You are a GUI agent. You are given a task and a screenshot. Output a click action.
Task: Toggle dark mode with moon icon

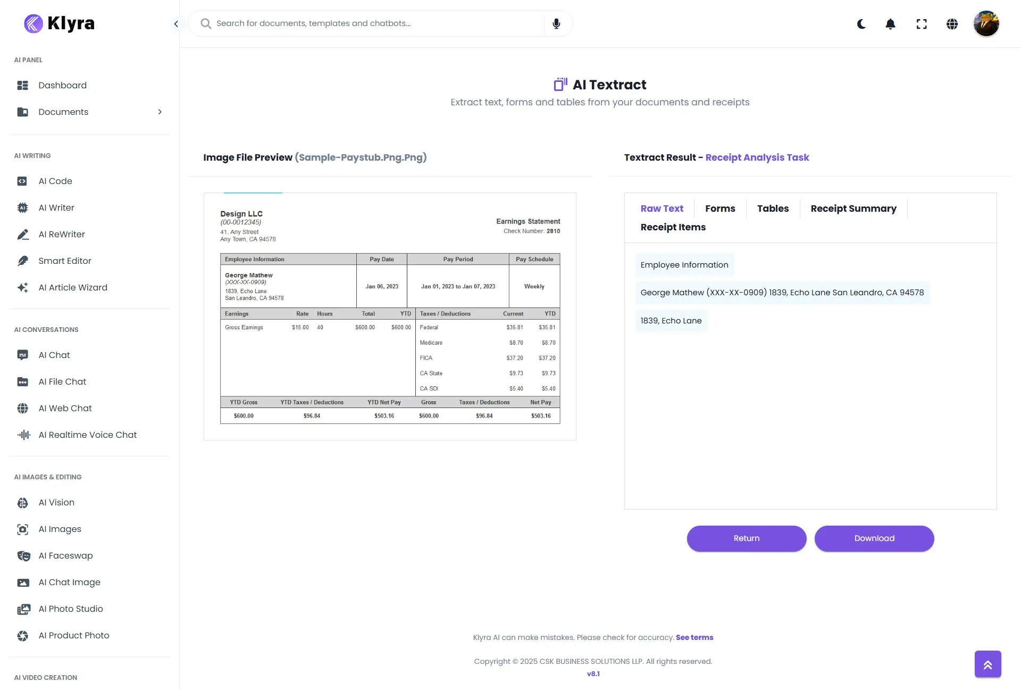(861, 24)
